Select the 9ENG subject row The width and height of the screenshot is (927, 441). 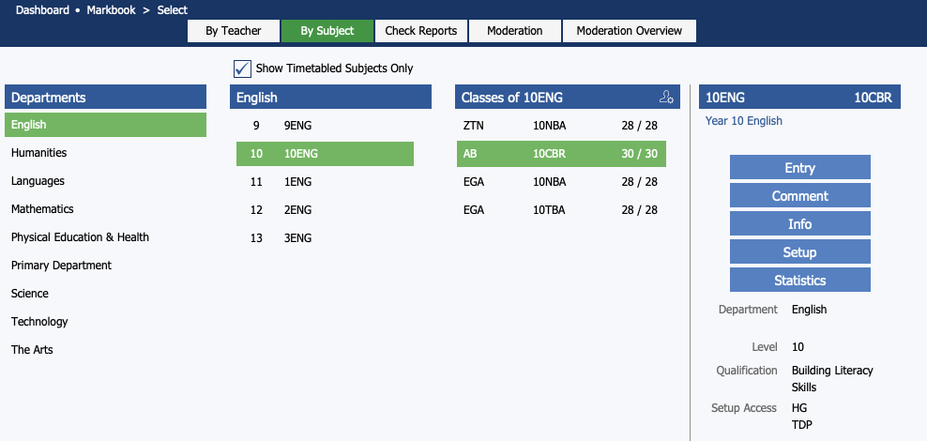click(x=324, y=125)
